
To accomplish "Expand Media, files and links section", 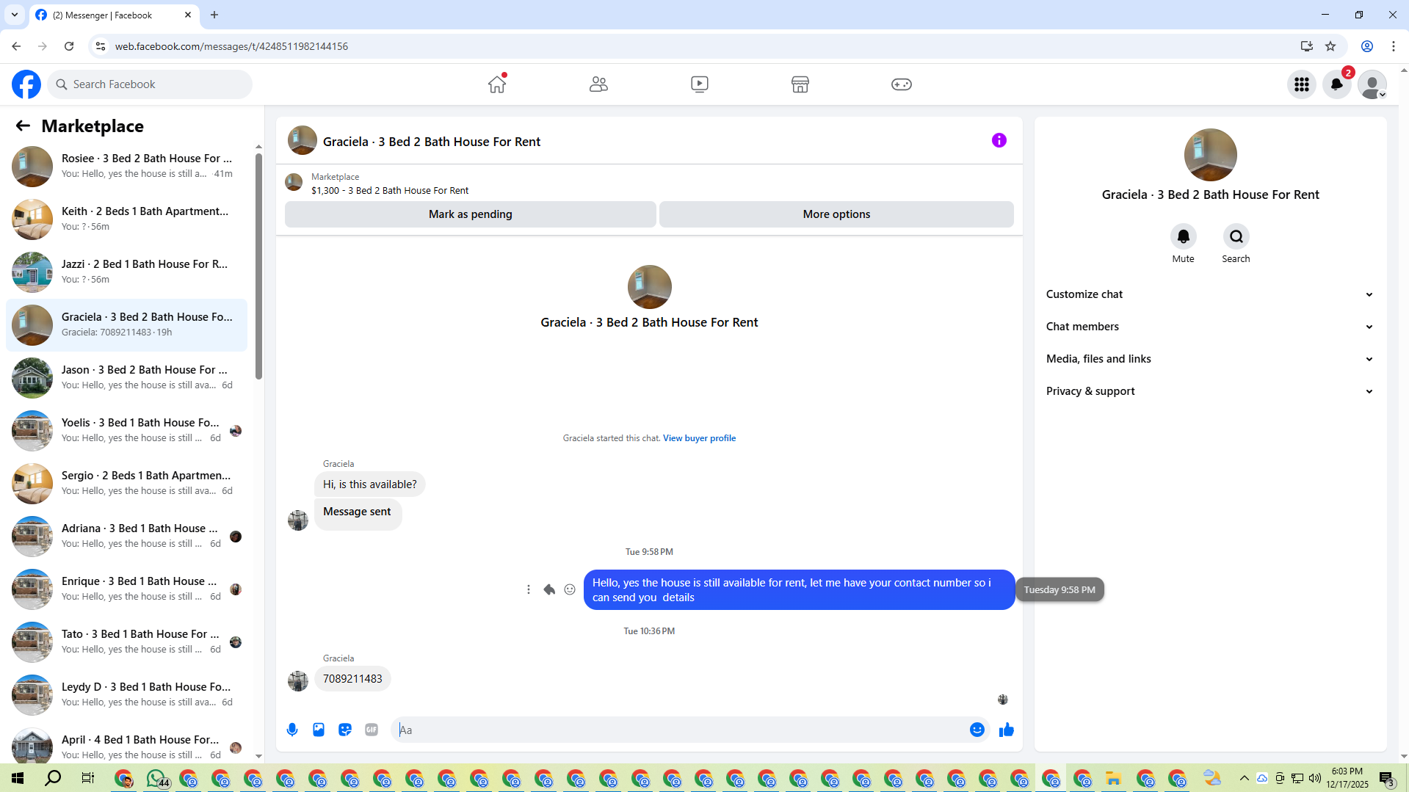I will [x=1210, y=359].
